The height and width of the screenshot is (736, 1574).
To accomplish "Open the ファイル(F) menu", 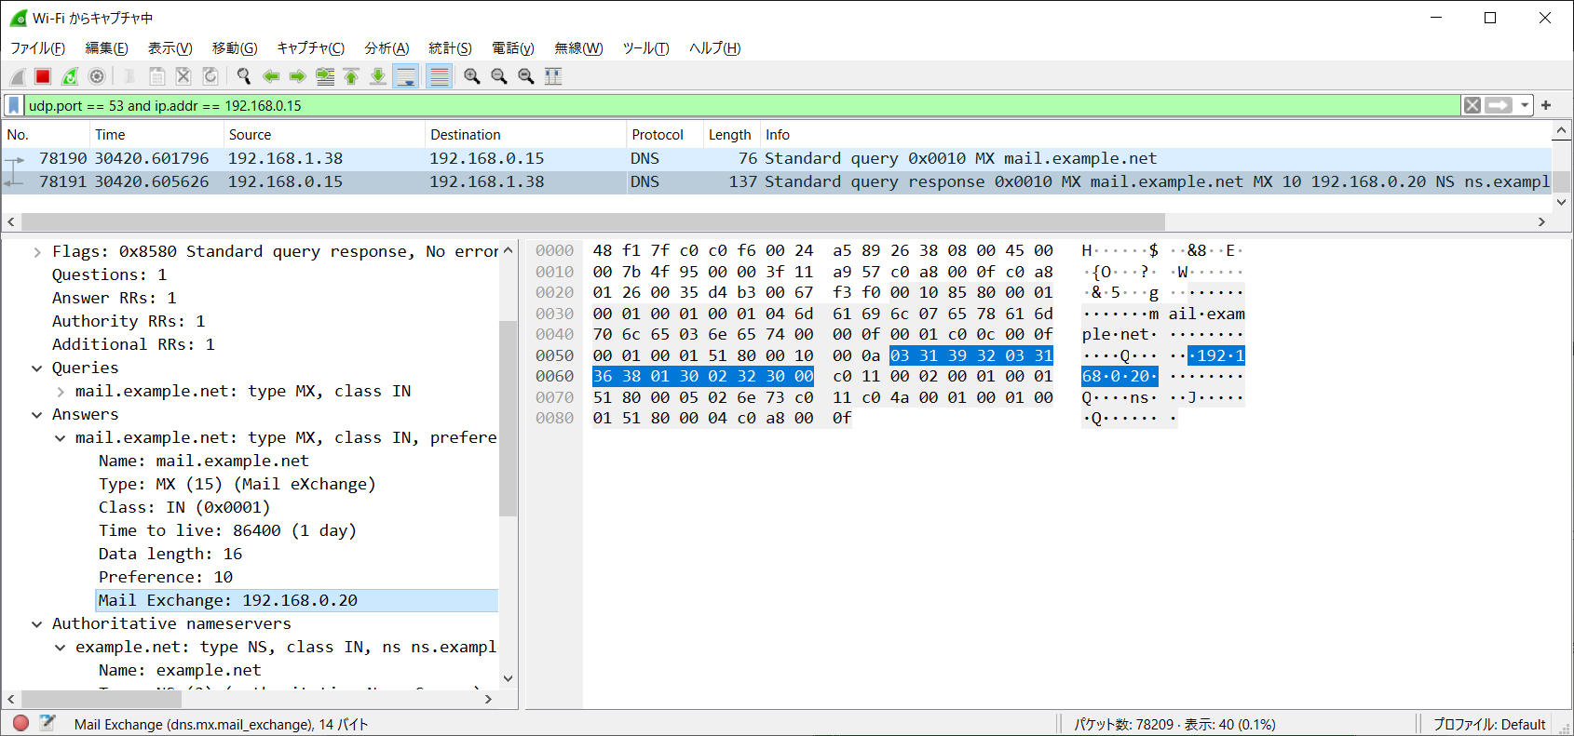I will tap(37, 48).
